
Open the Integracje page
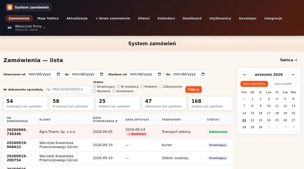coord(273,18)
